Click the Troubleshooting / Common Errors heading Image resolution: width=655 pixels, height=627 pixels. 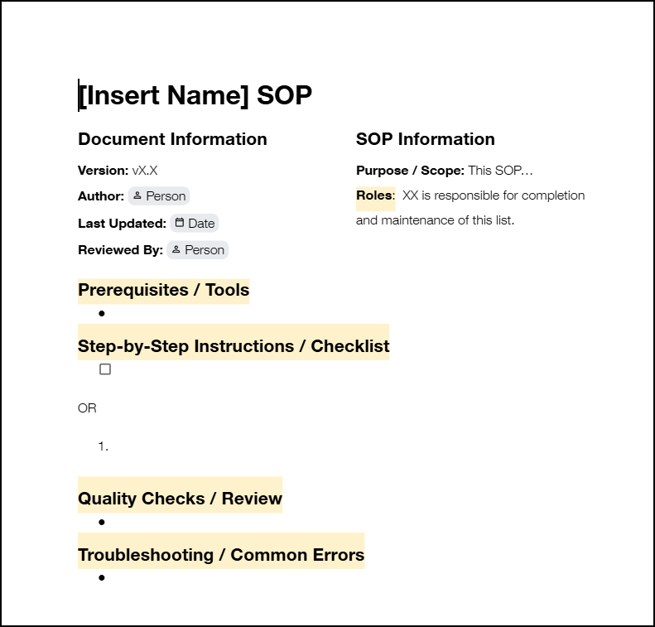point(221,555)
